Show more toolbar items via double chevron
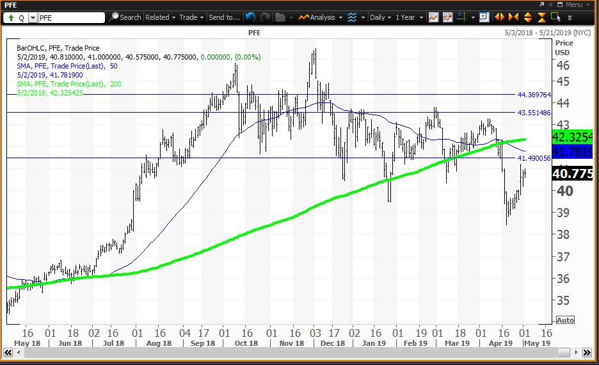The height and width of the screenshot is (365, 599). (x=570, y=17)
